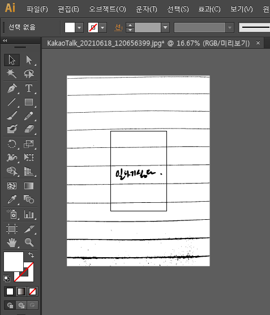Screen dimensions: 270x315
Task: Swap fill and stroke colors
Action: 31,255
